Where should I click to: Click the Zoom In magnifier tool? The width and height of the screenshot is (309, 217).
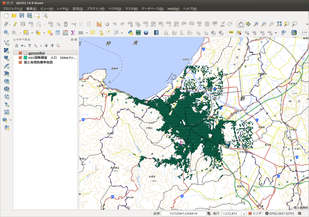tap(256, 24)
